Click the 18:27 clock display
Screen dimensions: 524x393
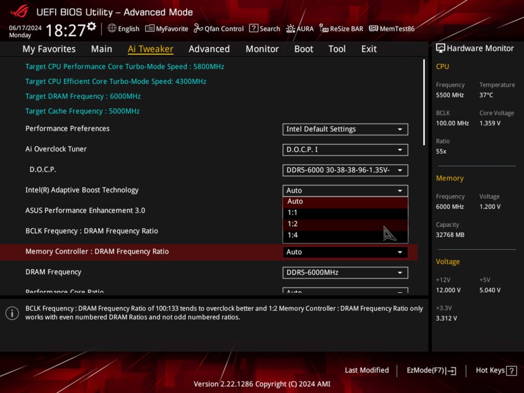click(65, 30)
